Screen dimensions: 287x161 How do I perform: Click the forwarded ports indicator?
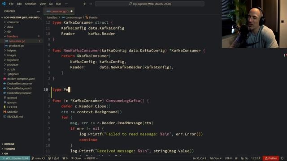pyautogui.click(x=65, y=158)
